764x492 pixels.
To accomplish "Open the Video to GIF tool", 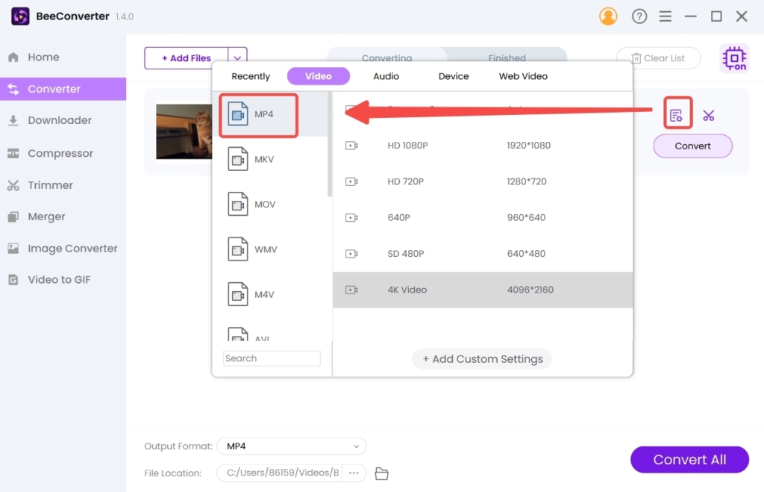I will pos(56,279).
